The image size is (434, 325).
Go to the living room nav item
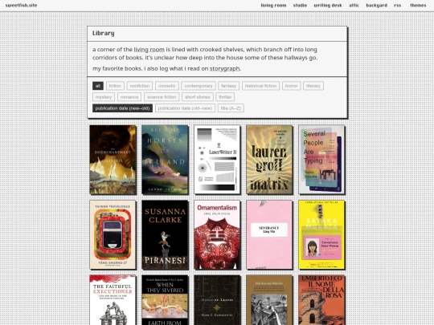273,6
